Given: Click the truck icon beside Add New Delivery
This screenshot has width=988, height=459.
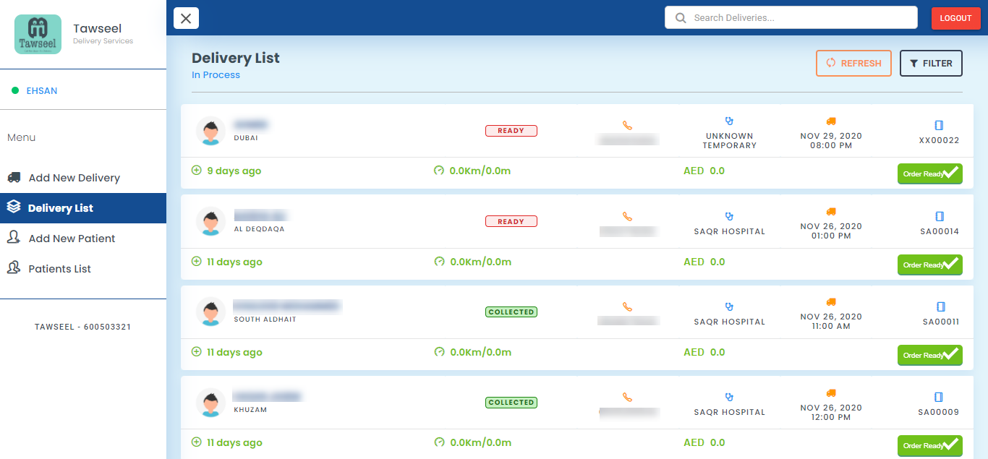Looking at the screenshot, I should [14, 177].
